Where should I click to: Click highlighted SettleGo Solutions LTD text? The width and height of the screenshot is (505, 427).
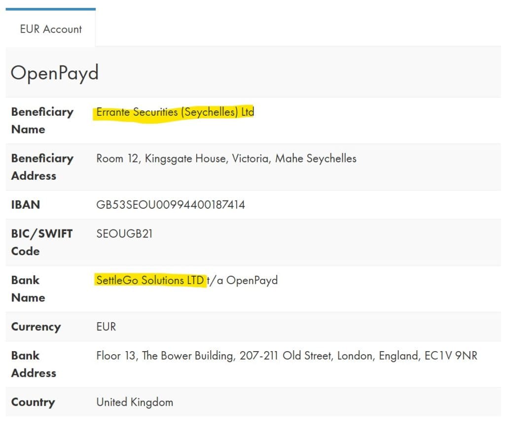click(x=150, y=280)
